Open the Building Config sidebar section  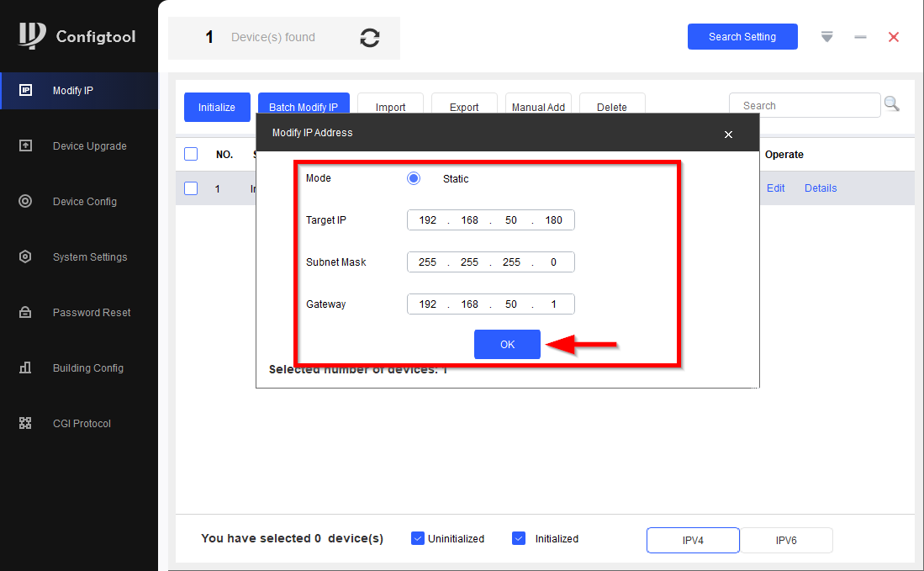[x=87, y=368]
